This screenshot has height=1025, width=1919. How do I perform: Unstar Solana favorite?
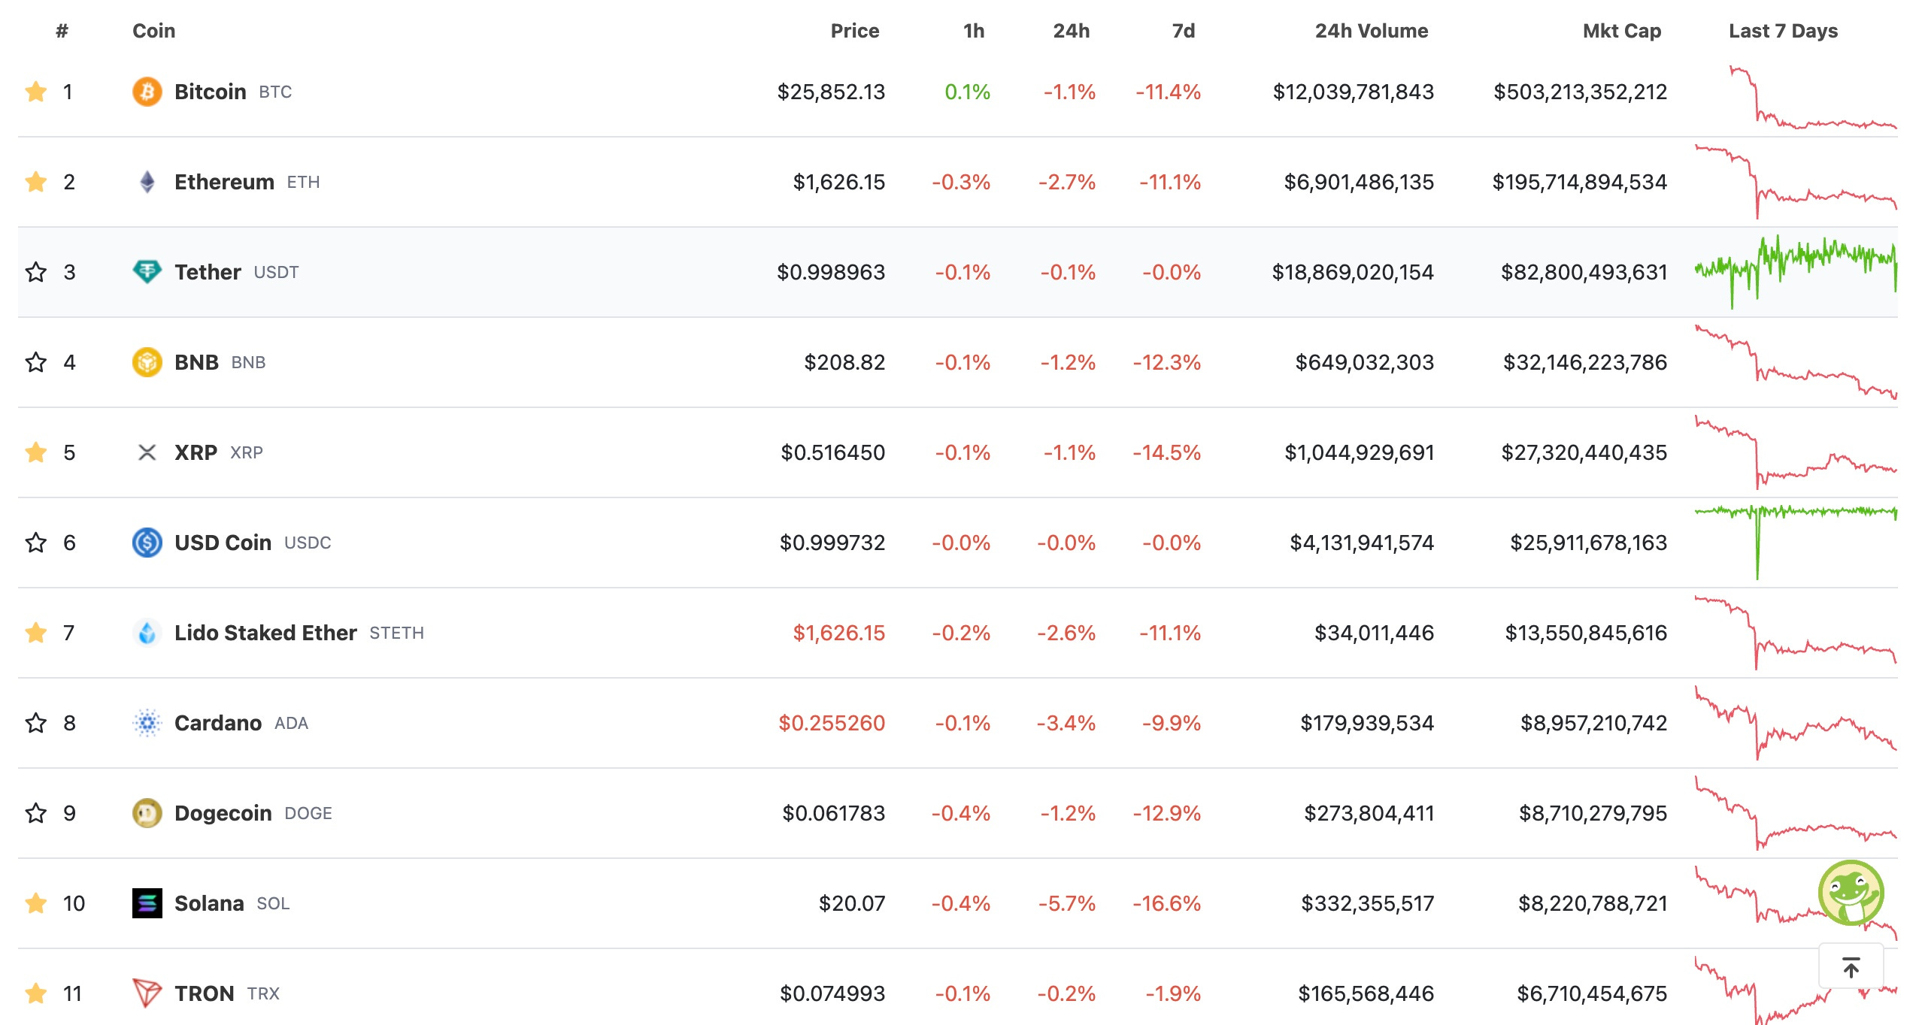click(x=36, y=903)
